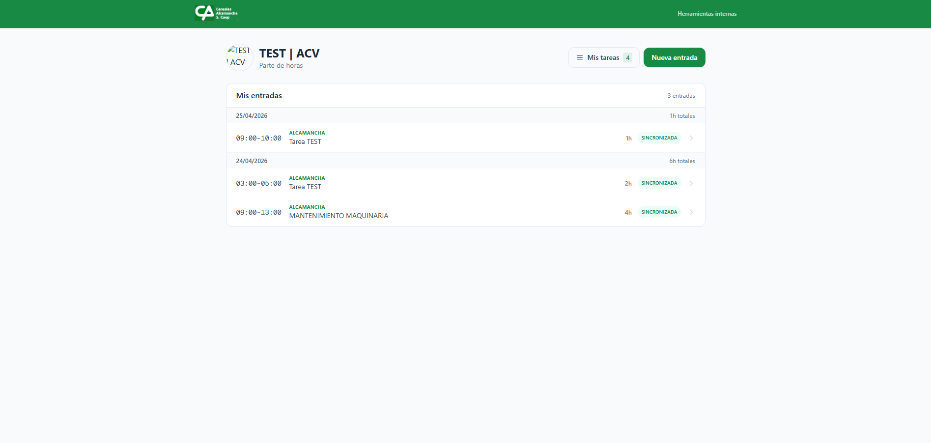931x443 pixels.
Task: Select the Tarea TEST entry dated 25/04/2026
Action: (305, 141)
